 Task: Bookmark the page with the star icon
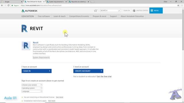178,5
